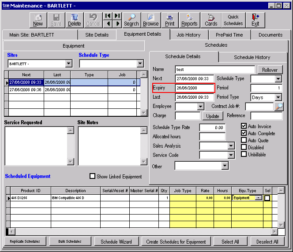
Task: Click the Rollover button
Action: pos(270,70)
